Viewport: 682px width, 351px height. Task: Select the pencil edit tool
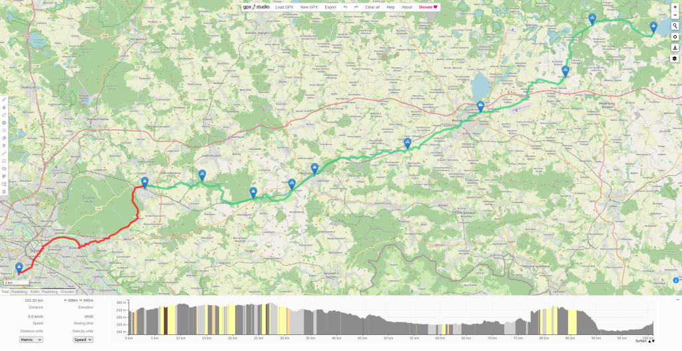click(x=4, y=99)
